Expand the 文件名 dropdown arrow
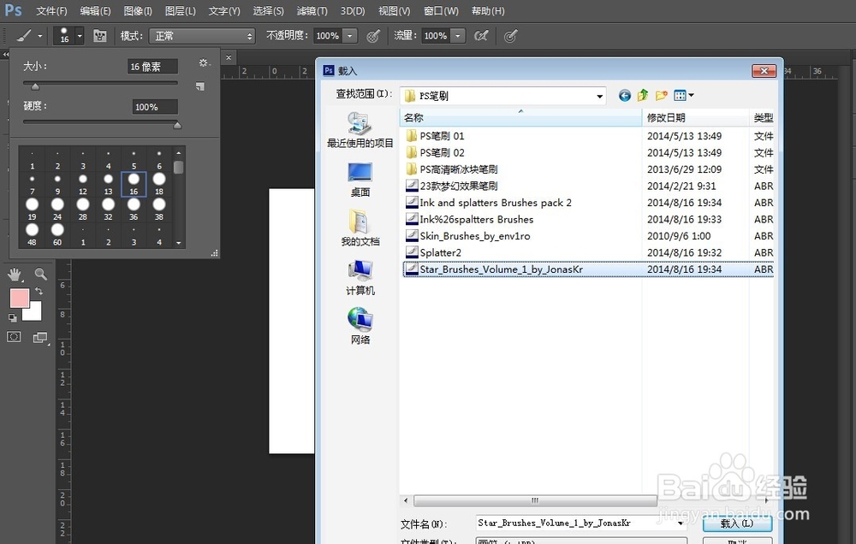 (681, 523)
